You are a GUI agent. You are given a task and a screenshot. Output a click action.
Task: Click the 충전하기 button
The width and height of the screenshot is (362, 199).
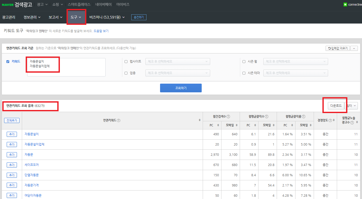click(x=139, y=17)
